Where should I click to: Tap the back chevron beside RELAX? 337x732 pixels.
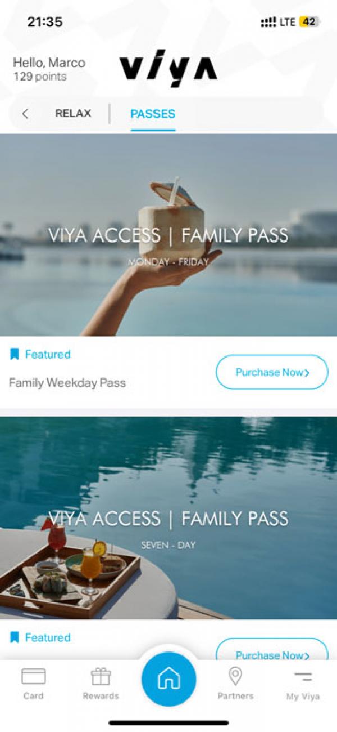[x=25, y=114]
